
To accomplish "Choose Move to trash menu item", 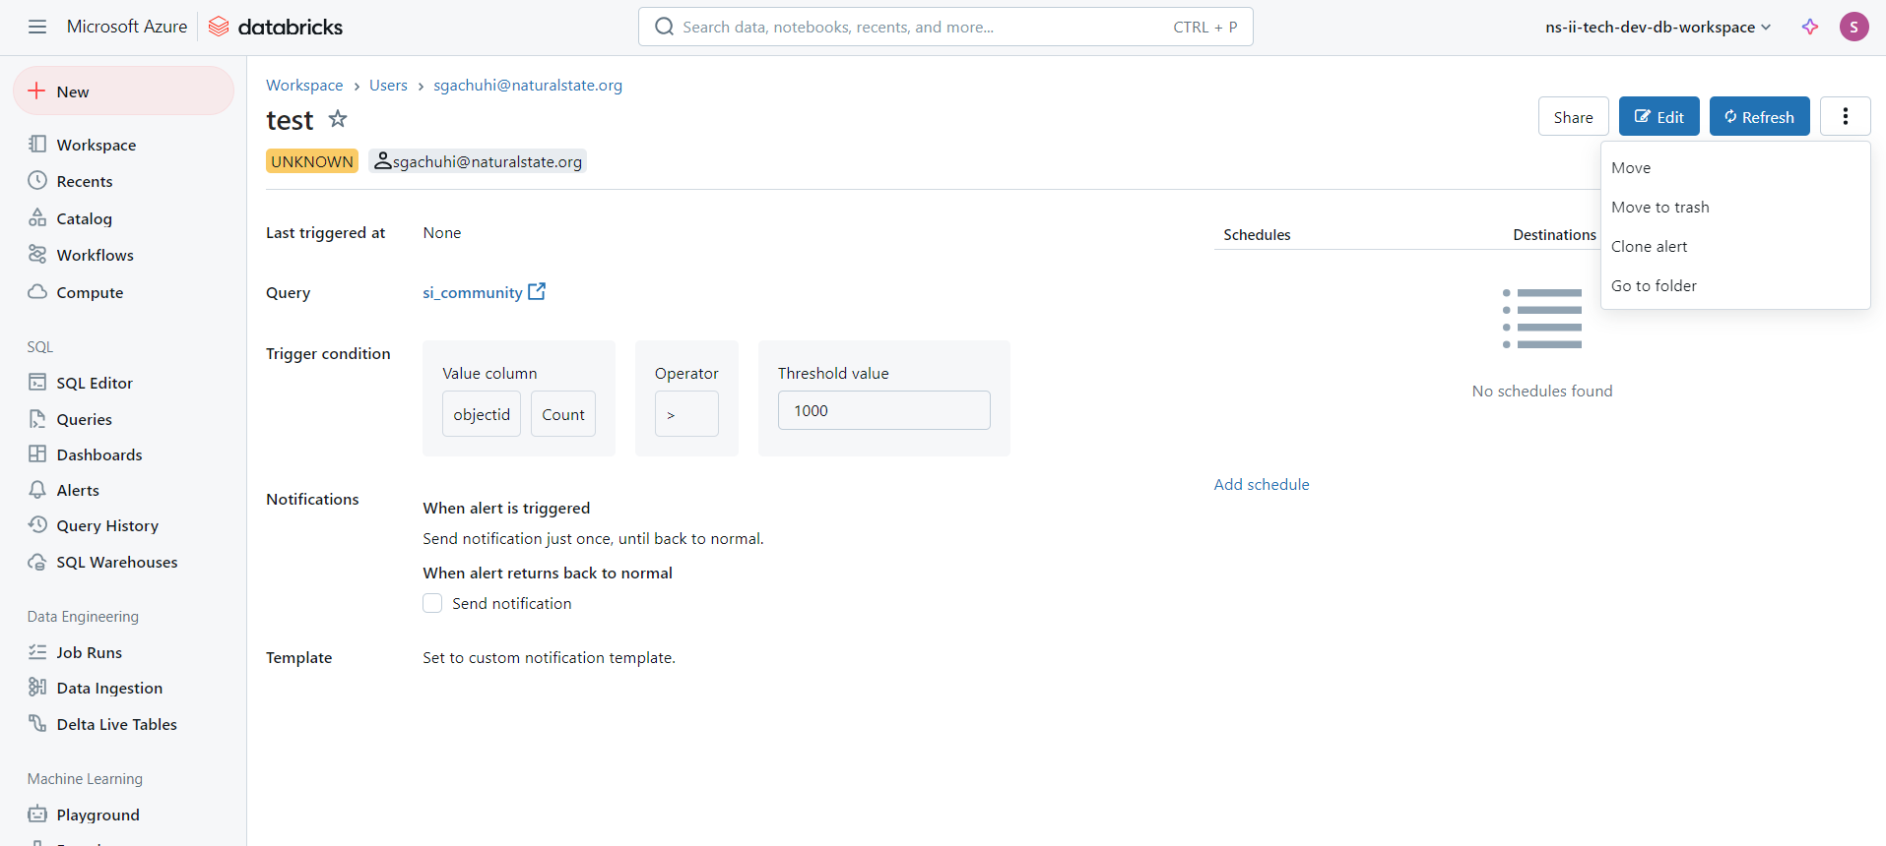I will click(1735, 207).
